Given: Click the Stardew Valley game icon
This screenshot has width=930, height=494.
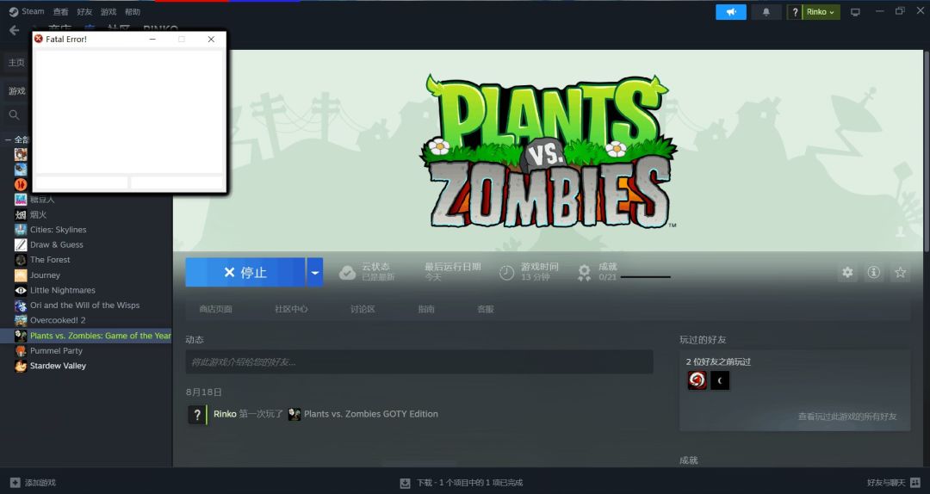Looking at the screenshot, I should 21,366.
